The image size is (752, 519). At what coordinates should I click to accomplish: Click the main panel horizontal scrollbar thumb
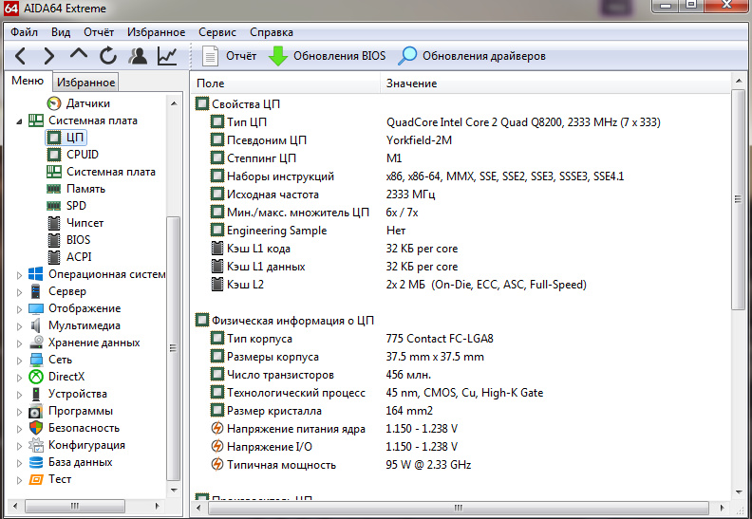[x=458, y=508]
